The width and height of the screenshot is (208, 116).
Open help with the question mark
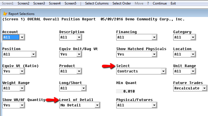148,3
